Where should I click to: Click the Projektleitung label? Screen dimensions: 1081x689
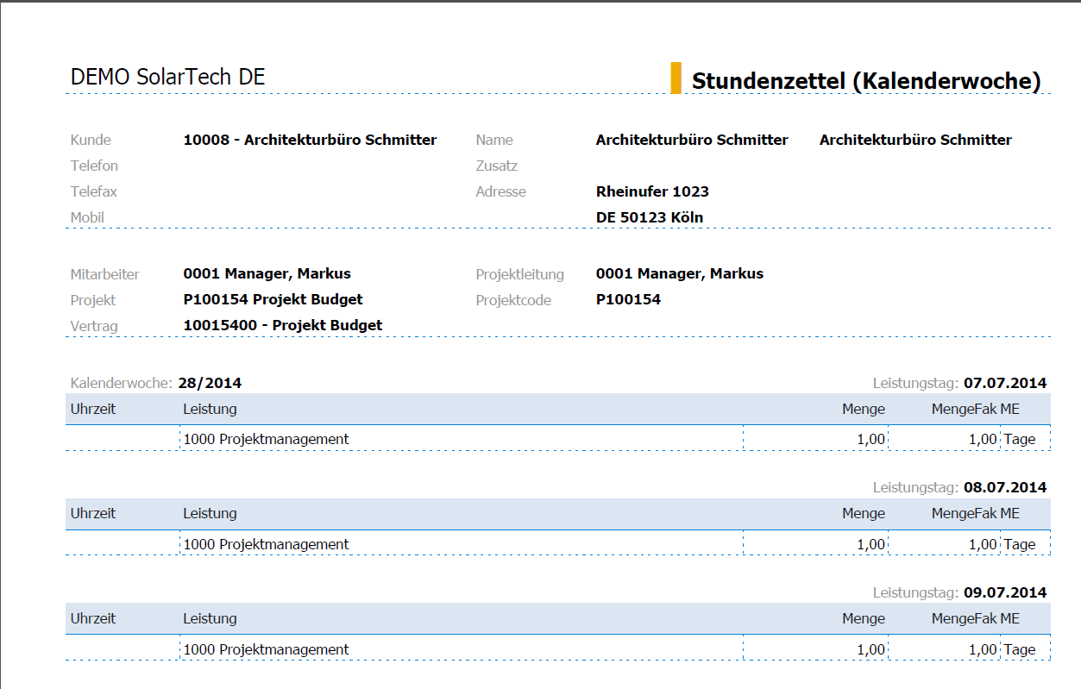[x=519, y=274]
